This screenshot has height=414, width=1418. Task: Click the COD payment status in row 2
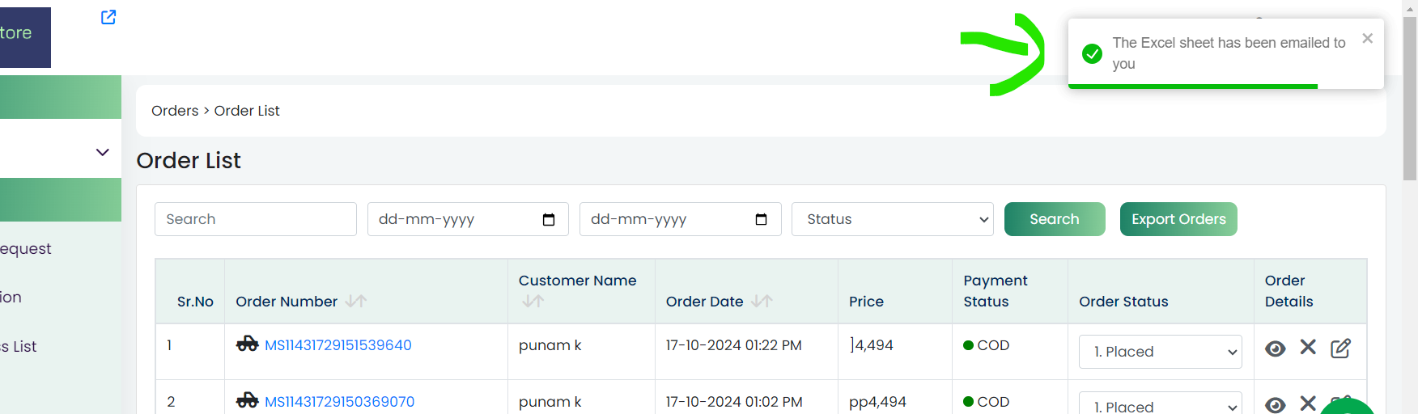986,402
